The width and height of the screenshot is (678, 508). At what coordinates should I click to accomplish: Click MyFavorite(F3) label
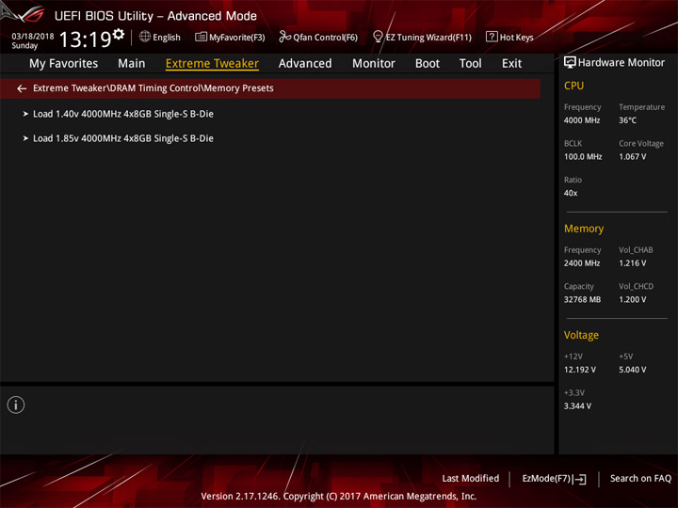coord(237,38)
